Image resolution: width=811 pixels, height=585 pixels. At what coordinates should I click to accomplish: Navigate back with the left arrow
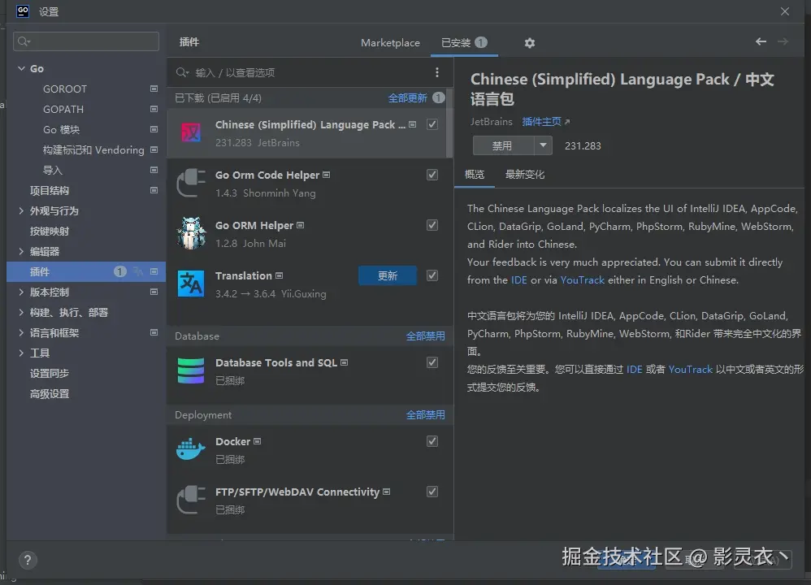pos(761,41)
